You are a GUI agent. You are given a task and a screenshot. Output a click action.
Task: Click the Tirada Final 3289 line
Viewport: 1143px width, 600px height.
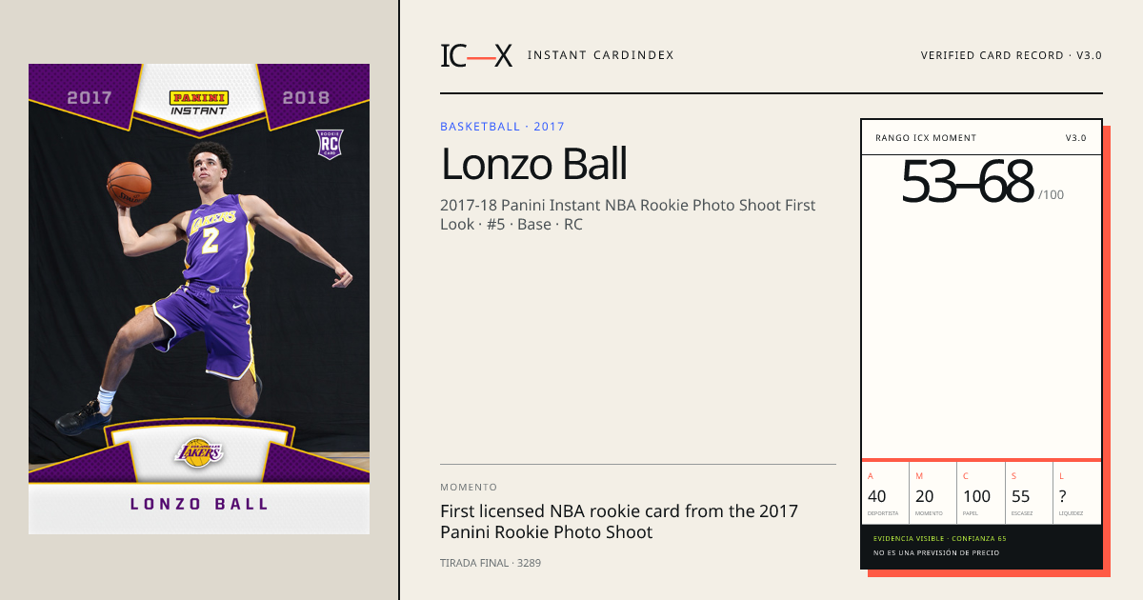[491, 563]
